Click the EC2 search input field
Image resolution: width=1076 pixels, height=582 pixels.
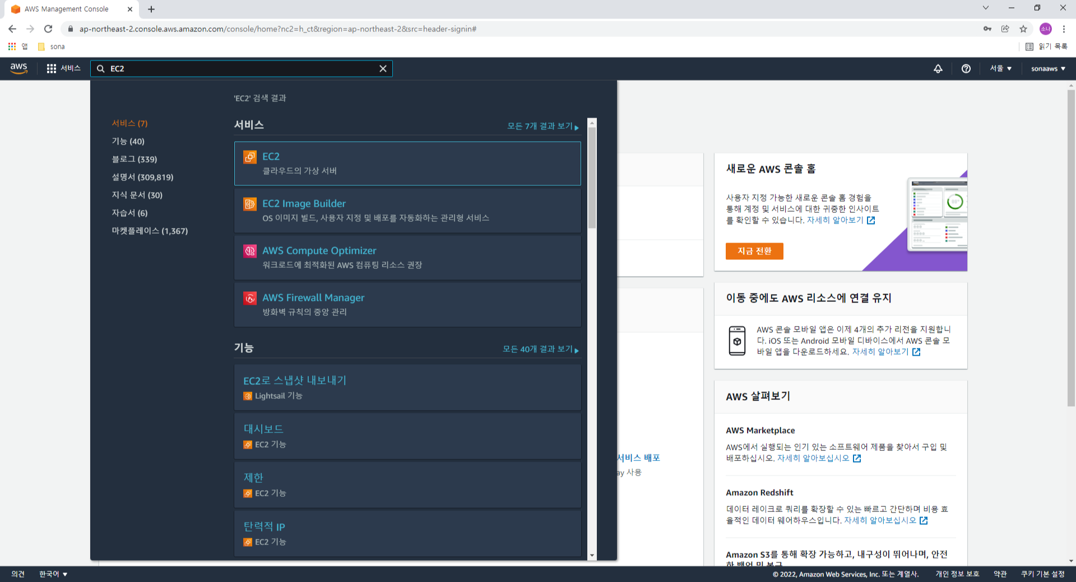tap(242, 69)
